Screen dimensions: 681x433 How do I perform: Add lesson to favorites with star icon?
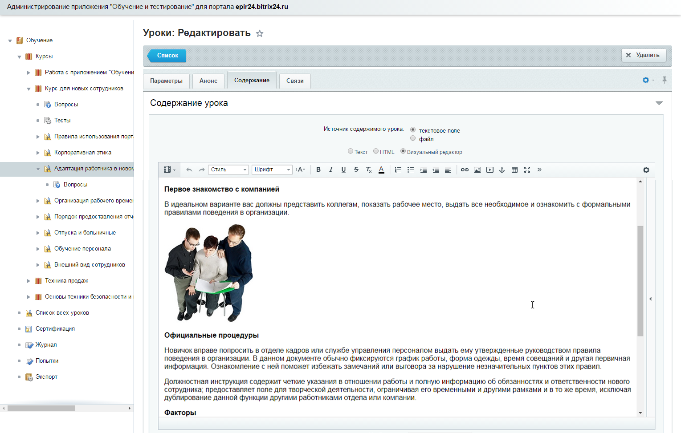pyautogui.click(x=260, y=33)
